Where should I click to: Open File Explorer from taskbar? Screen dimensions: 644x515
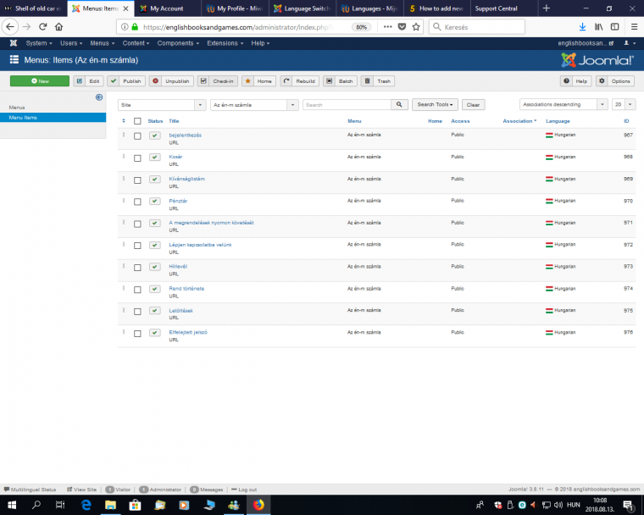click(110, 505)
